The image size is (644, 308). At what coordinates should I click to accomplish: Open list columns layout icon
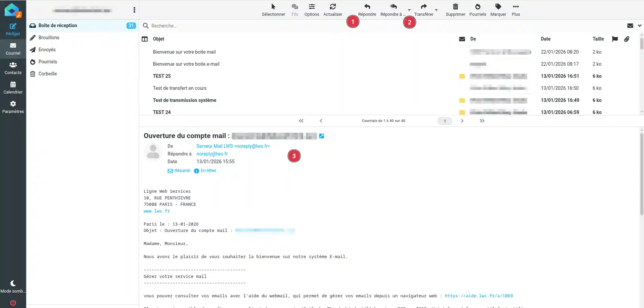click(145, 39)
